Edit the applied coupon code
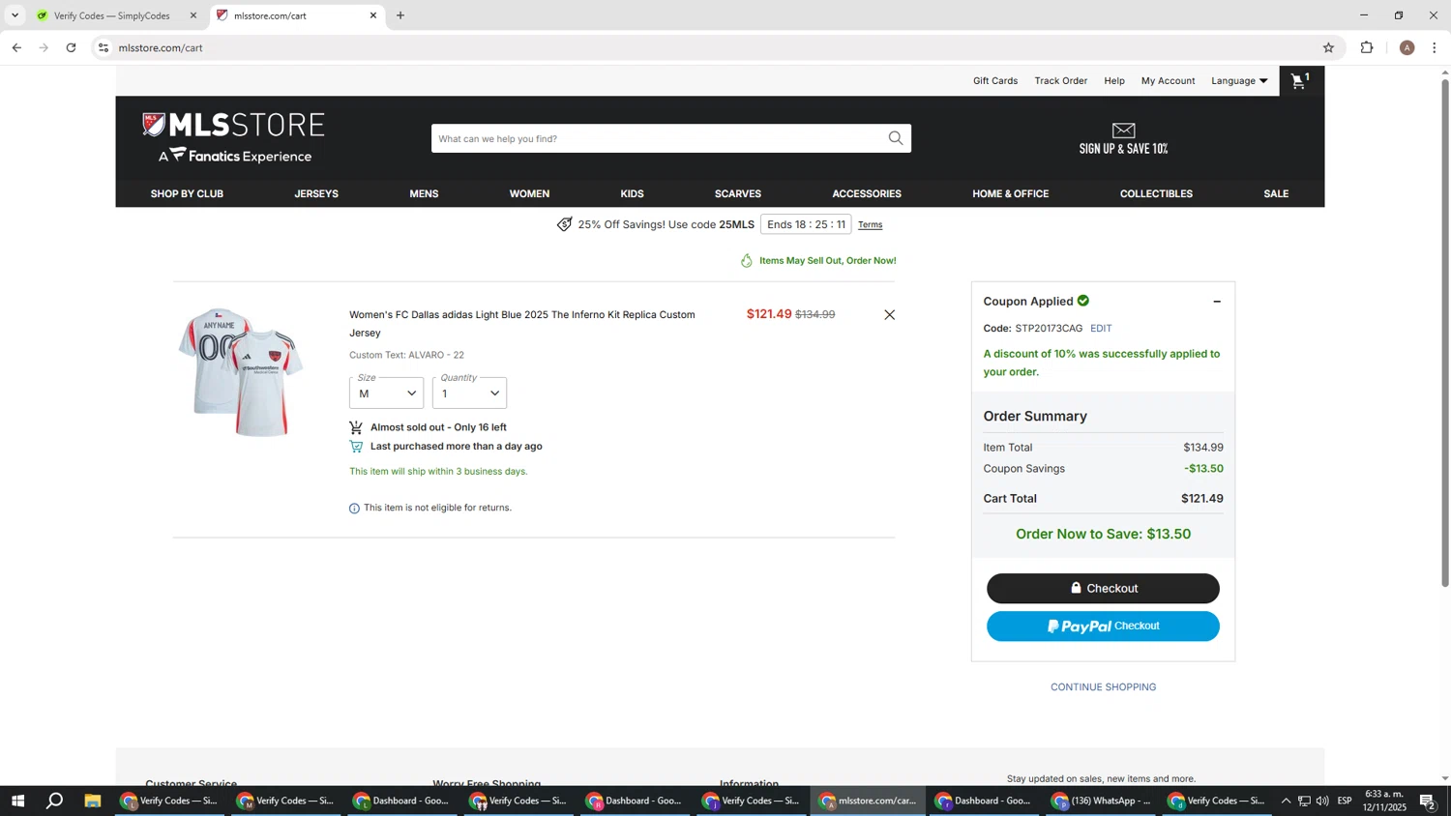 point(1101,329)
